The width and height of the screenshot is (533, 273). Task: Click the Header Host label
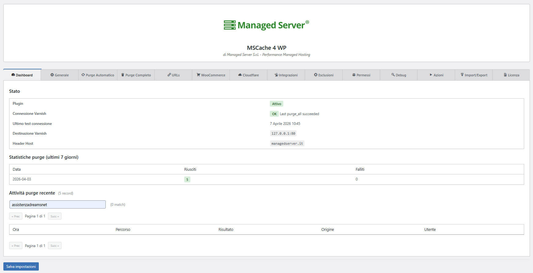point(23,144)
